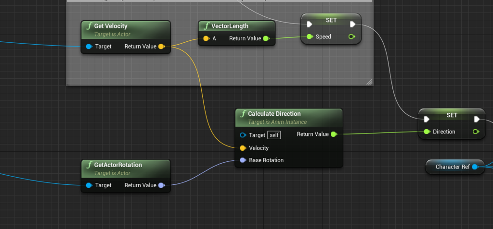The image size is (493, 229).
Task: Click GetActorRotation Return Value output pin
Action: coord(161,185)
